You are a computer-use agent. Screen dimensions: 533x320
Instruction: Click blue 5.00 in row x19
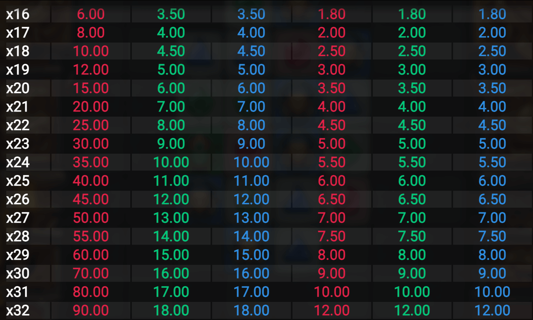(252, 70)
